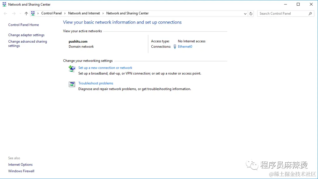The image size is (318, 179).
Task: Focus the Search Control Panel field
Action: (286, 14)
